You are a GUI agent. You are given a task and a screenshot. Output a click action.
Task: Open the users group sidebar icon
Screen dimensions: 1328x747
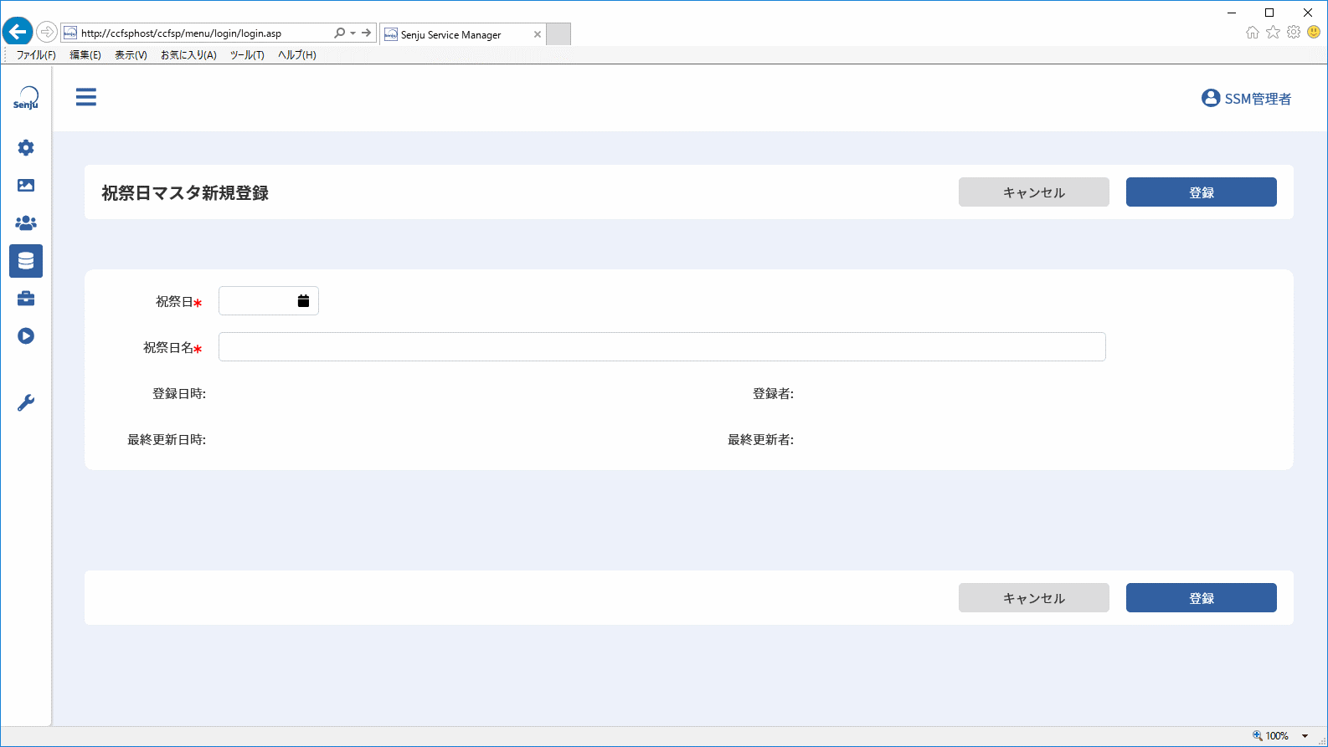pos(26,223)
